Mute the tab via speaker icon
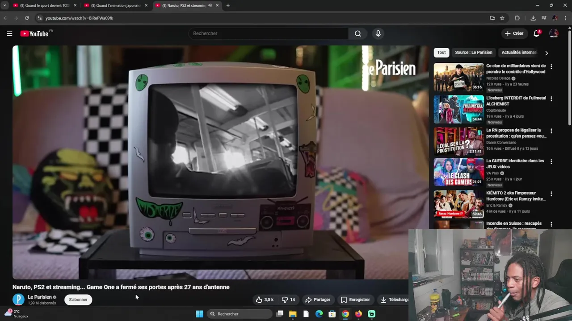Screen dimensions: 572x321 [210, 5]
